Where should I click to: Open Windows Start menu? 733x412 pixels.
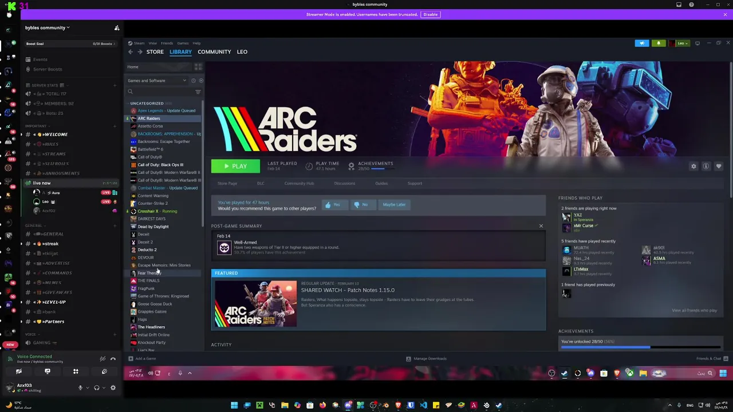234,405
